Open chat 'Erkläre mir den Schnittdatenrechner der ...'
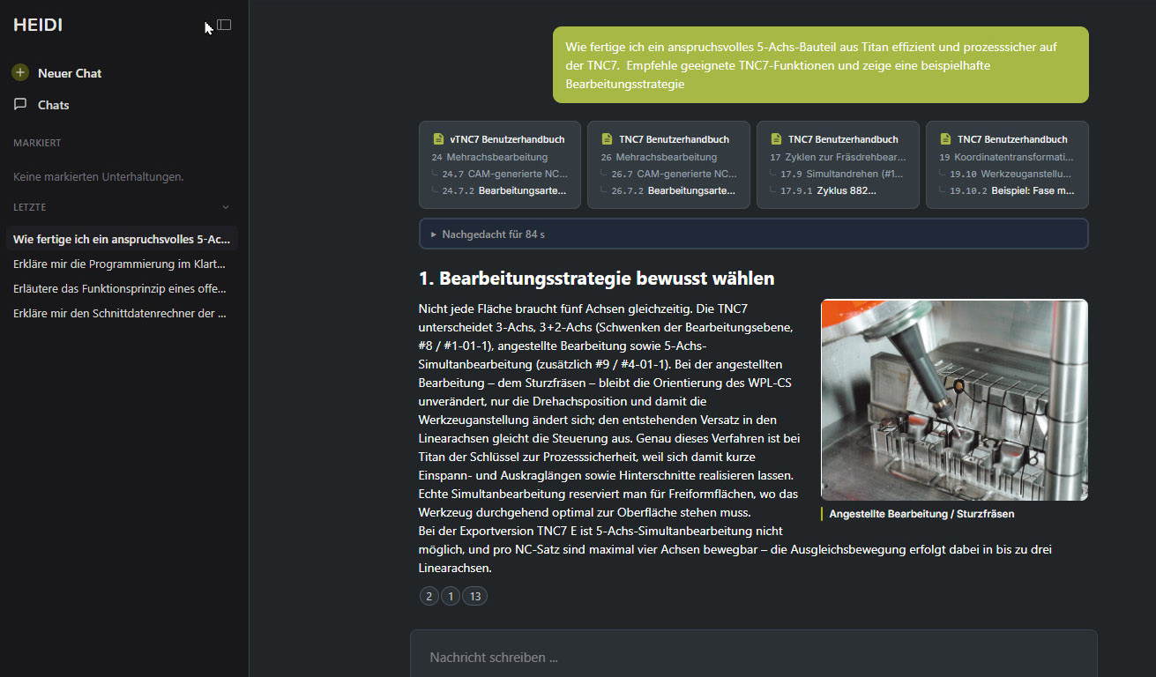This screenshot has height=677, width=1156. (122, 313)
